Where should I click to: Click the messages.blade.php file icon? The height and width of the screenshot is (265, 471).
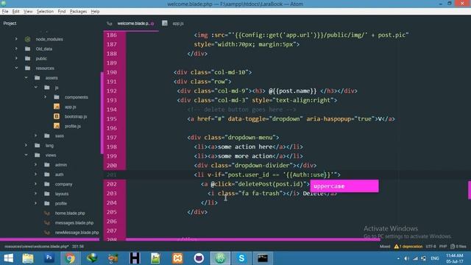pos(47,222)
